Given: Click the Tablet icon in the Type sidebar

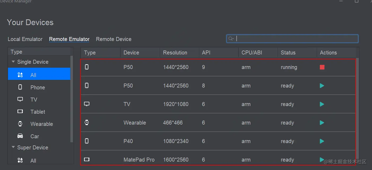Looking at the screenshot, I should 20,112.
